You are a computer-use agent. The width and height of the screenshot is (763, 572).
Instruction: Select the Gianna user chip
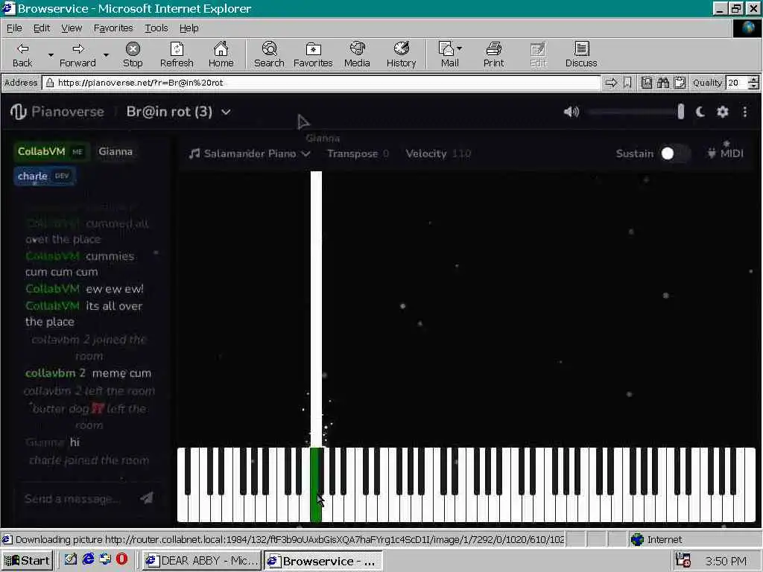tap(115, 151)
